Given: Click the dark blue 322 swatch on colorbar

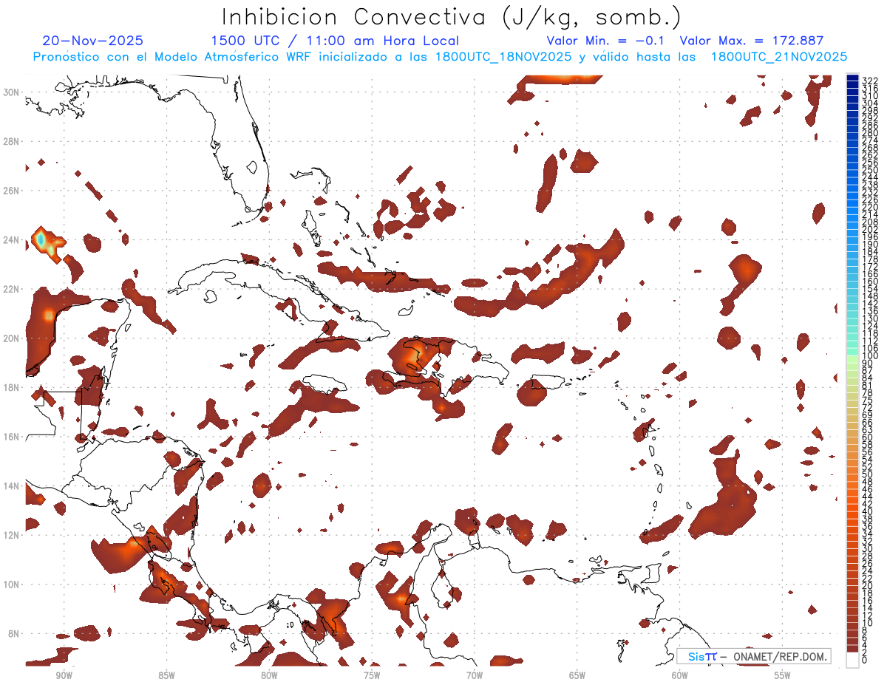Looking at the screenshot, I should [x=852, y=78].
